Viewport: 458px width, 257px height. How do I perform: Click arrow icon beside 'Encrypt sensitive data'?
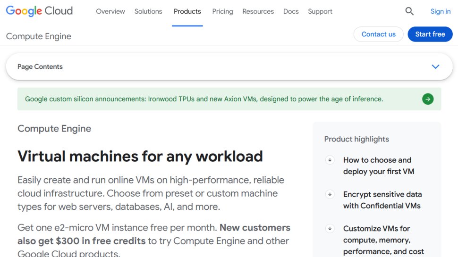(330, 194)
